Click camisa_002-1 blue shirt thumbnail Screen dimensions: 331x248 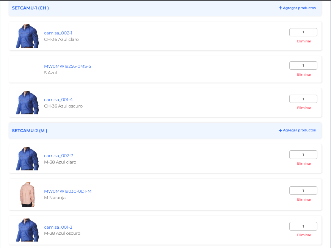pyautogui.click(x=27, y=36)
